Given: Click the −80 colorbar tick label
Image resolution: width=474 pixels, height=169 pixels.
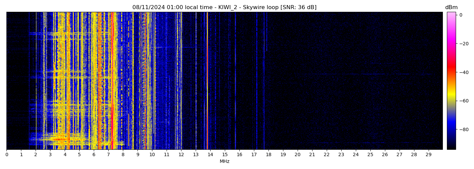Looking at the screenshot, I should (462, 129).
